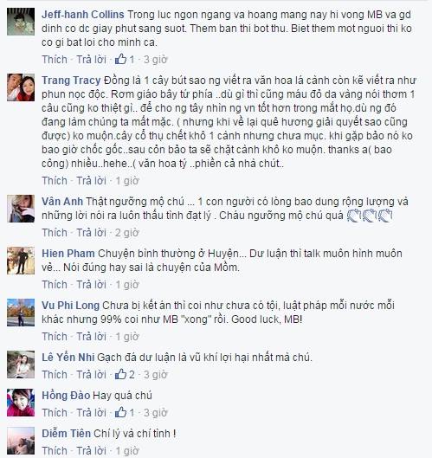Click the 3 giờ timestamp on Jeff-hanh comment
This screenshot has height=458, width=432.
tap(155, 59)
